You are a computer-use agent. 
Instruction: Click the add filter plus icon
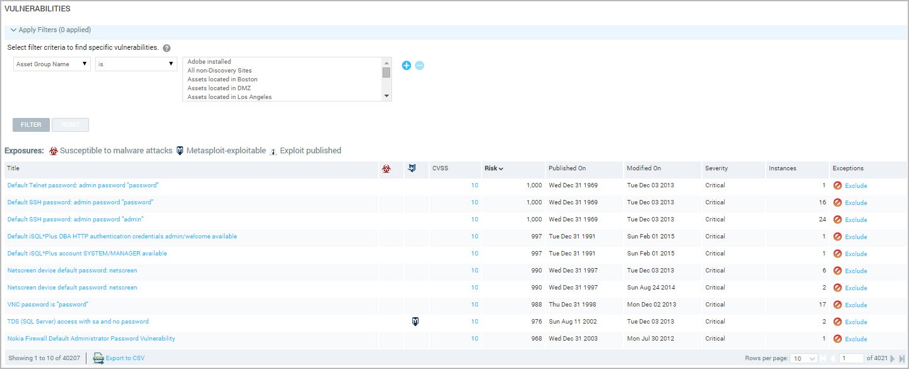click(407, 66)
